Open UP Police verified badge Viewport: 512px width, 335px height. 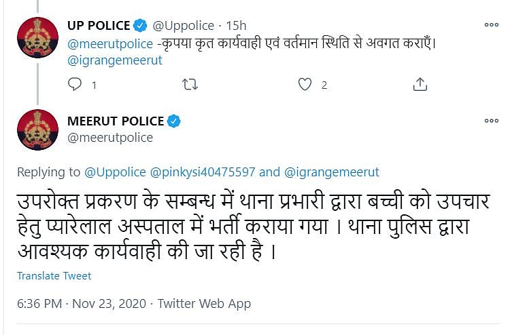pyautogui.click(x=140, y=26)
